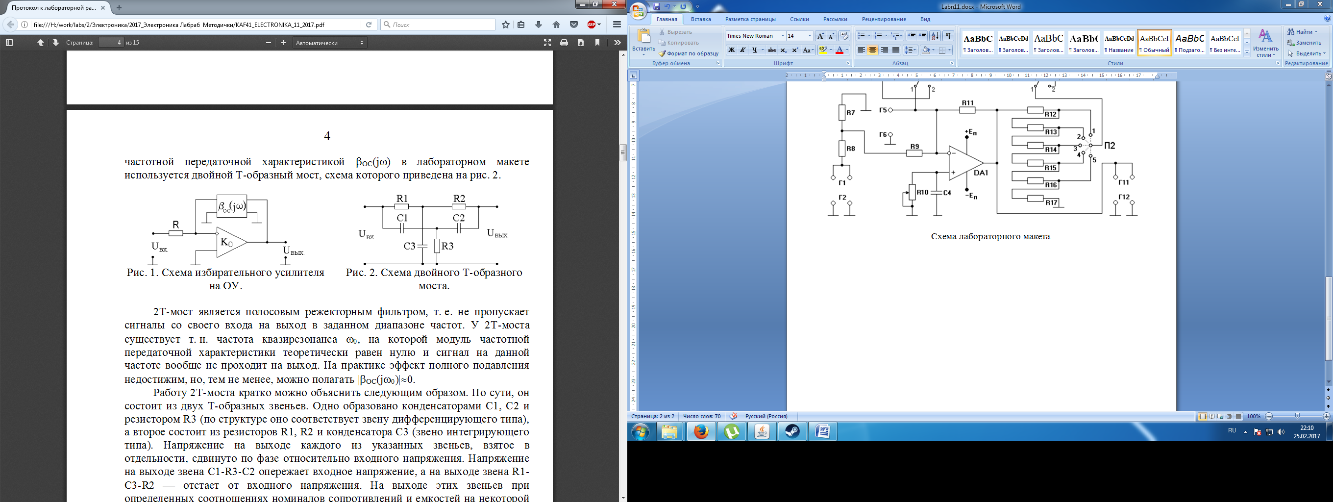This screenshot has height=502, width=1333.
Task: Open the Pocket icon in Firefox toolbar
Action: click(x=574, y=25)
